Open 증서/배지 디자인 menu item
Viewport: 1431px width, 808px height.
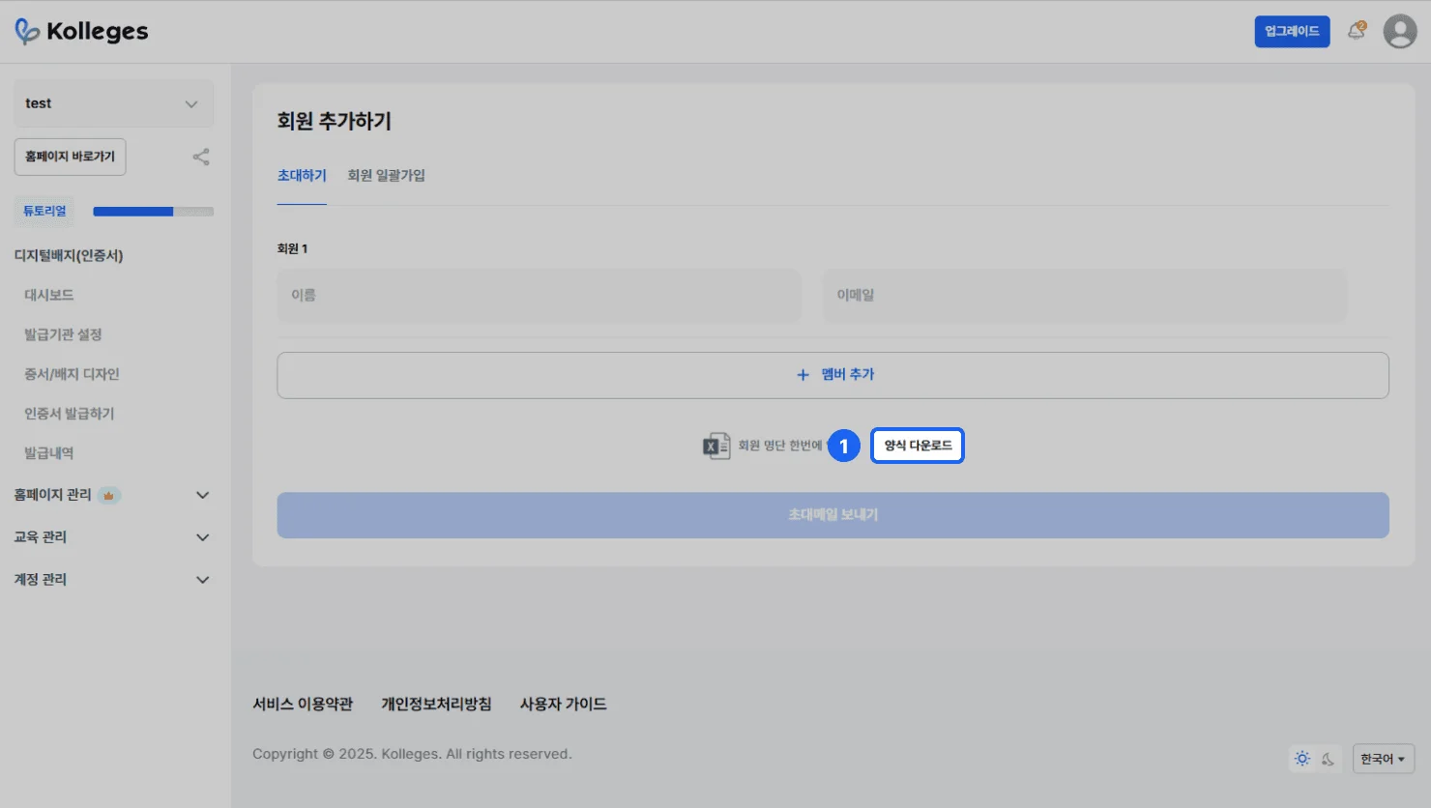pos(72,374)
